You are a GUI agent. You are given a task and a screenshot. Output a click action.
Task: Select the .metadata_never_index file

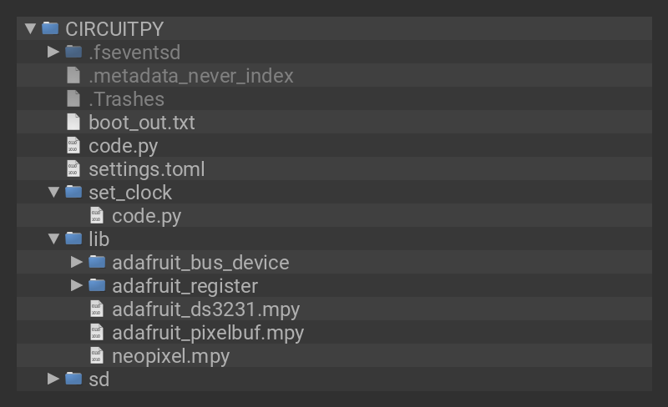coord(190,75)
